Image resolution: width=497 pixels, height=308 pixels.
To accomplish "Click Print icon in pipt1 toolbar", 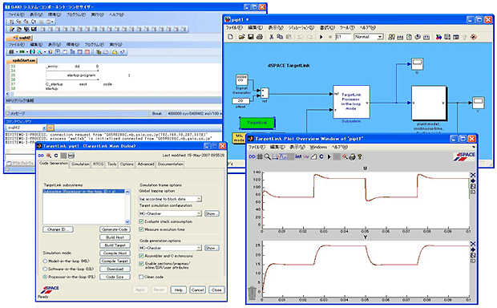I will pos(259,37).
